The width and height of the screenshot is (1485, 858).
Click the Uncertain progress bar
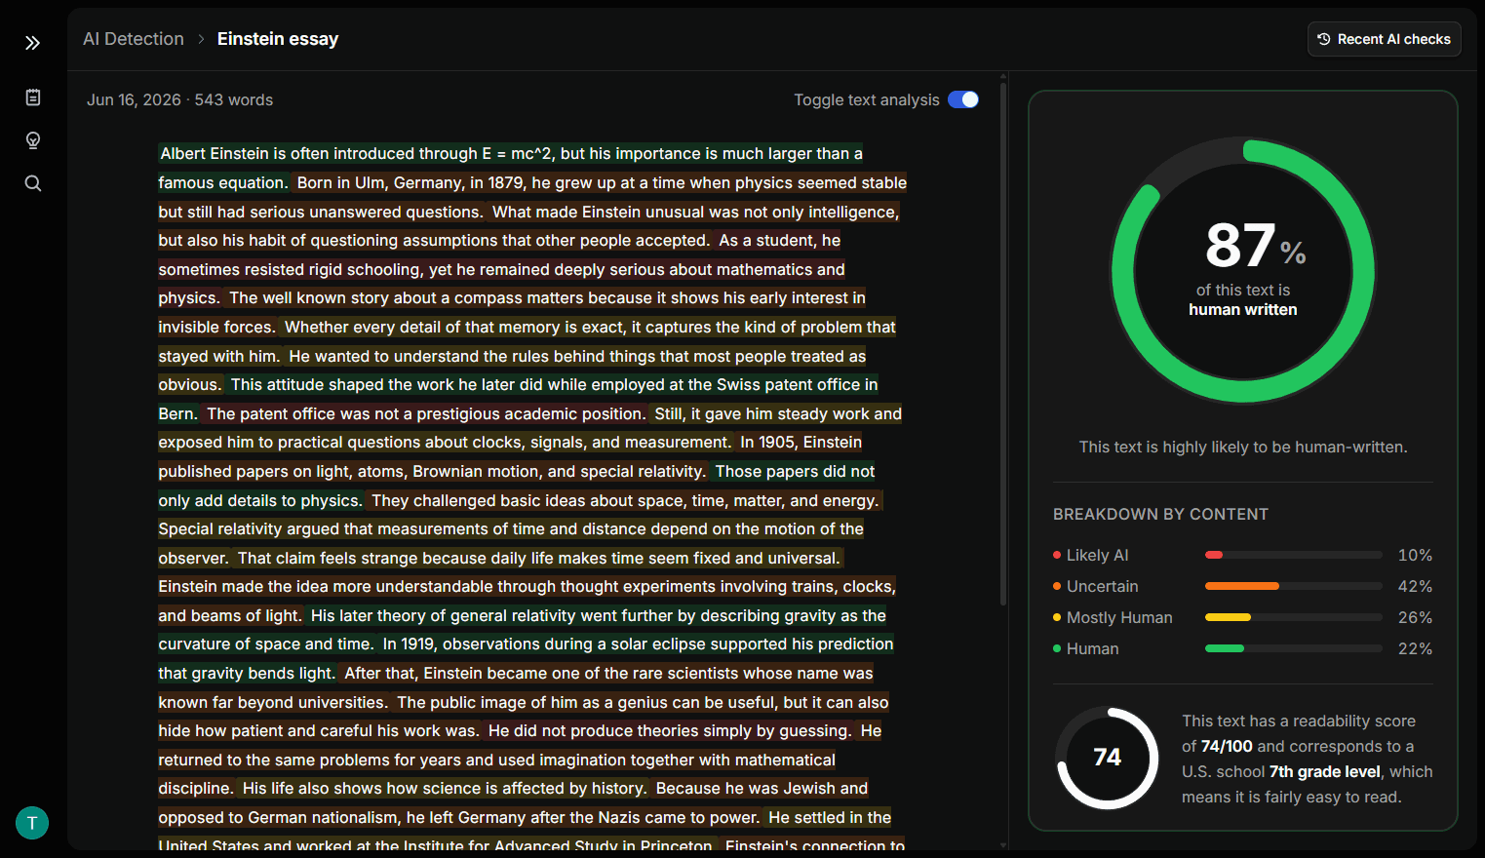click(1293, 586)
